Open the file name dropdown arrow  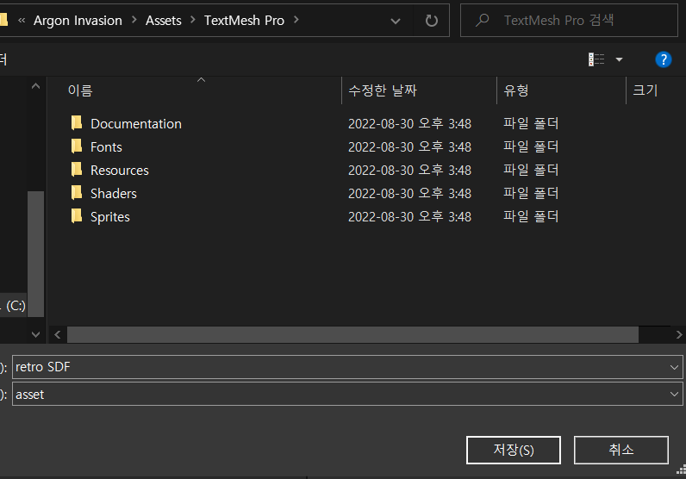[x=674, y=367]
